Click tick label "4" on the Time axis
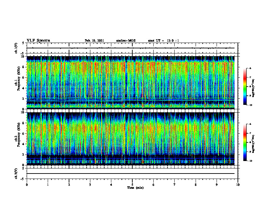The height and width of the screenshot is (207, 268). 111,185
